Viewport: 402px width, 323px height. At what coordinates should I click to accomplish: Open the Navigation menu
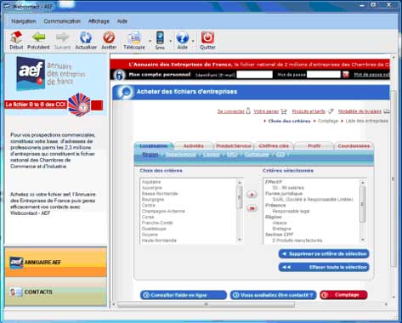point(24,21)
